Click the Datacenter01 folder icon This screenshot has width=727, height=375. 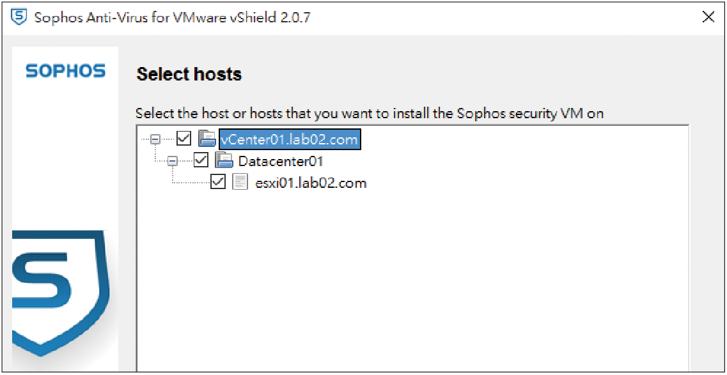(224, 160)
